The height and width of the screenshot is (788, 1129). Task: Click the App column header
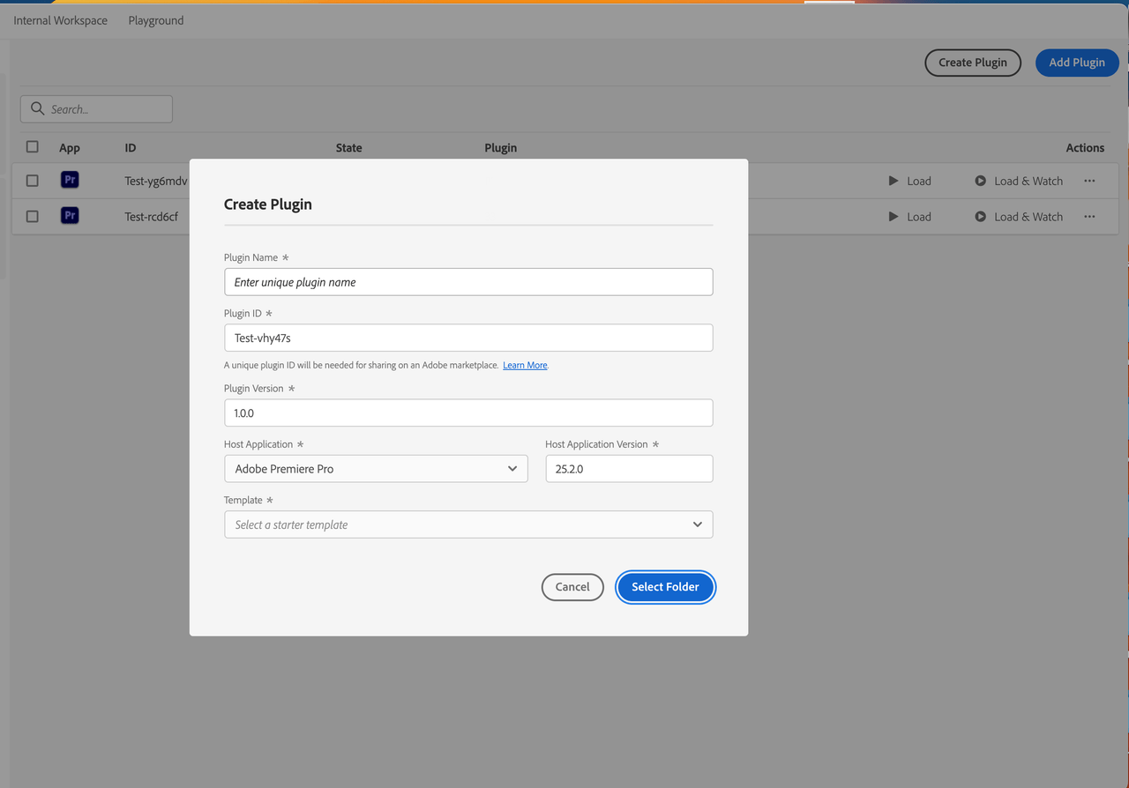[x=70, y=148]
